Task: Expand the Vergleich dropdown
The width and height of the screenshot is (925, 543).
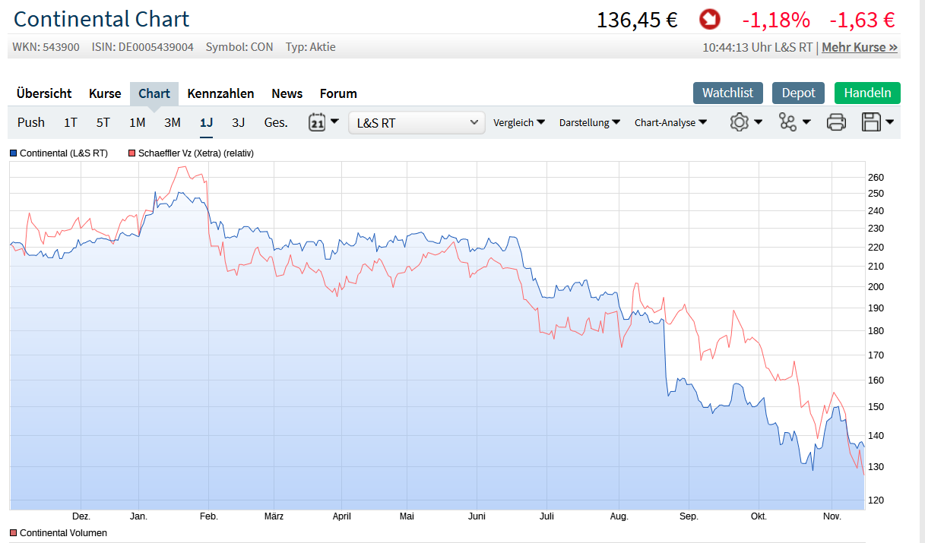Action: click(519, 122)
